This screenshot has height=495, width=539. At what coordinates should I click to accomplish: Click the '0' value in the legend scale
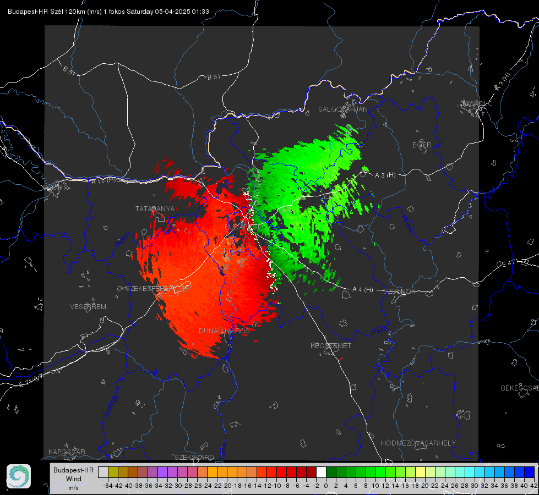pos(326,486)
